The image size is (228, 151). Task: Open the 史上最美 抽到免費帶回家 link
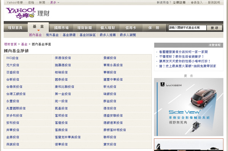click(188, 66)
